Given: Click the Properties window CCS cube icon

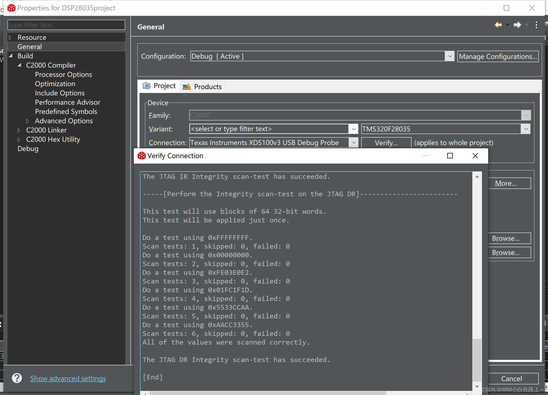Looking at the screenshot, I should click(11, 8).
